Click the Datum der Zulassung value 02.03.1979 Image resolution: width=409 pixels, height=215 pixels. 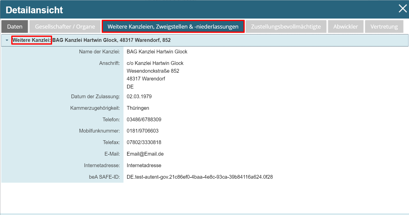[x=139, y=96]
